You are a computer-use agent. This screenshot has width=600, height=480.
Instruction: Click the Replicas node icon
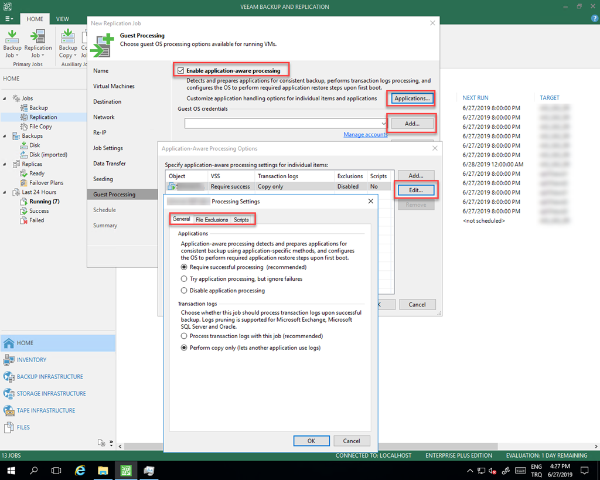click(x=16, y=164)
